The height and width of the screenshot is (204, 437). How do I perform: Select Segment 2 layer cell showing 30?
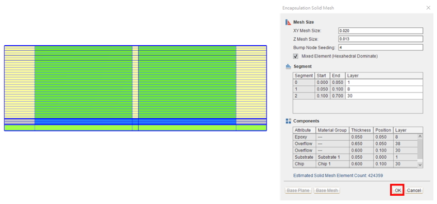point(384,96)
